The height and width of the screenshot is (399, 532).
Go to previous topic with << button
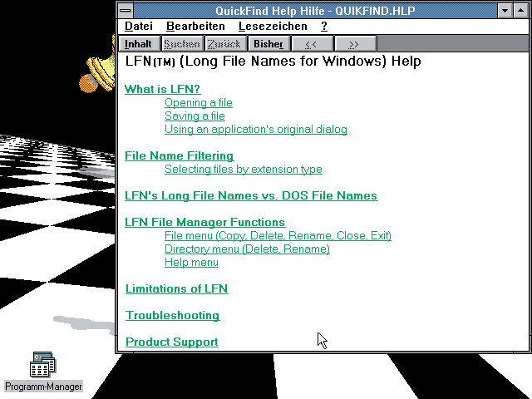coord(312,44)
